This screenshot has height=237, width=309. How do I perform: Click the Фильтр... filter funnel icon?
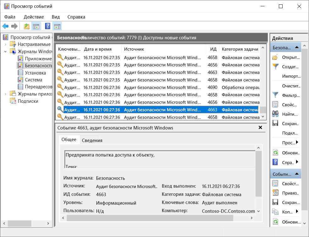click(275, 95)
